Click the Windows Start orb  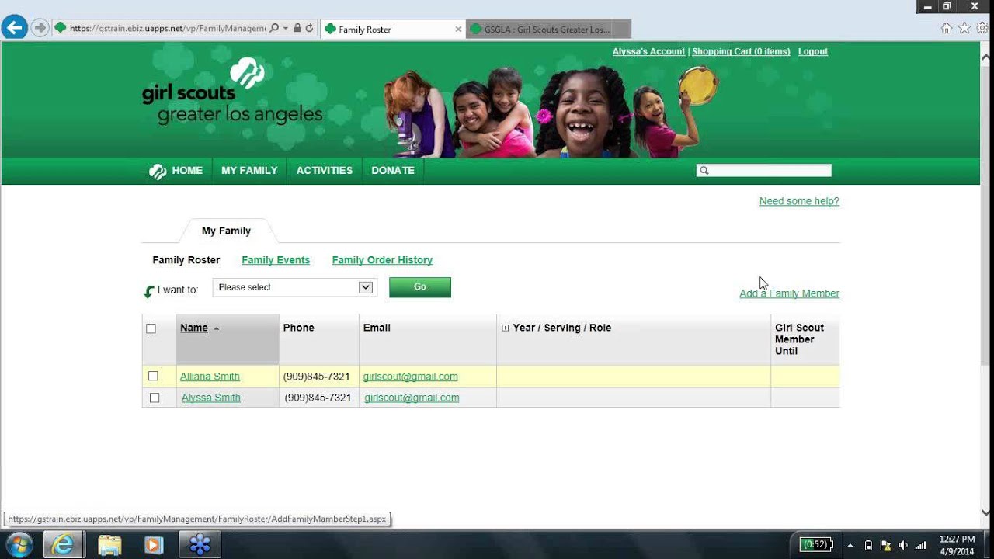(x=19, y=544)
